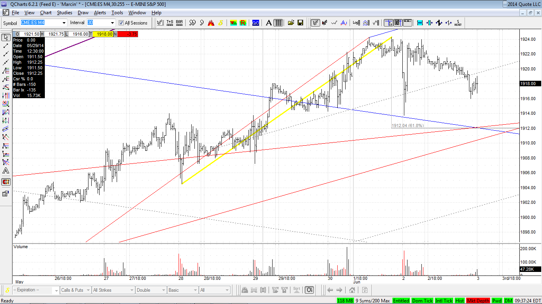Click the Log scale toolbar icon
This screenshot has width=542, height=304.
356,23
